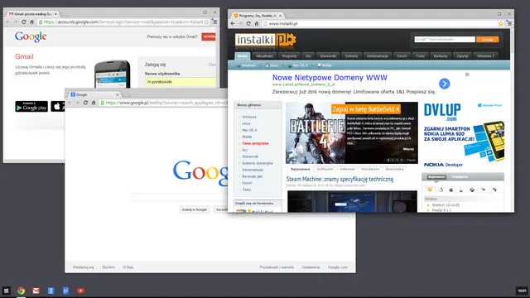The image size is (530, 298).
Task: Go to home page in instalki.pl window
Action: [x=257, y=24]
